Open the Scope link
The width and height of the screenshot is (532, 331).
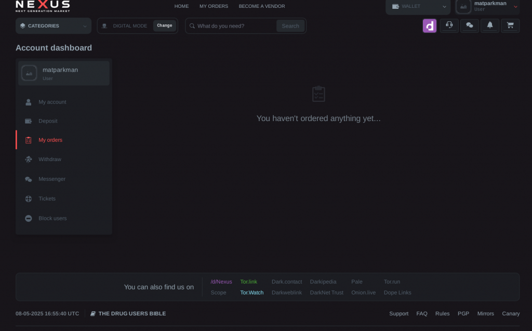tap(219, 293)
